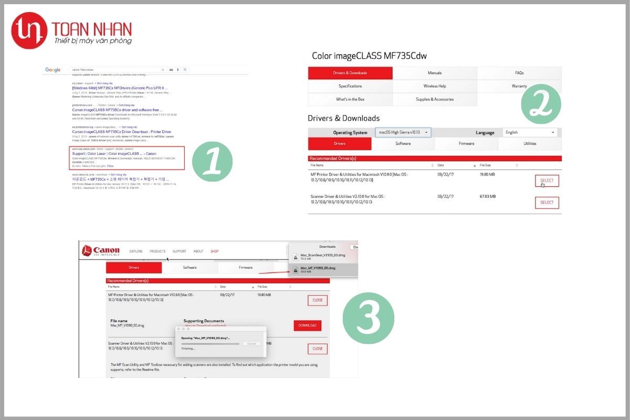Click the progress bar in the Opening dialog
This screenshot has width=630, height=420.
(211, 344)
